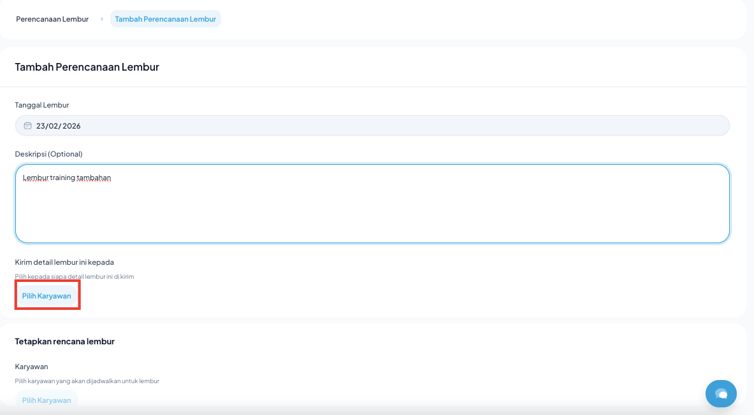Click the Tambah Perencanaan Lembur page heading
Viewport: 754px width, 415px height.
(87, 67)
